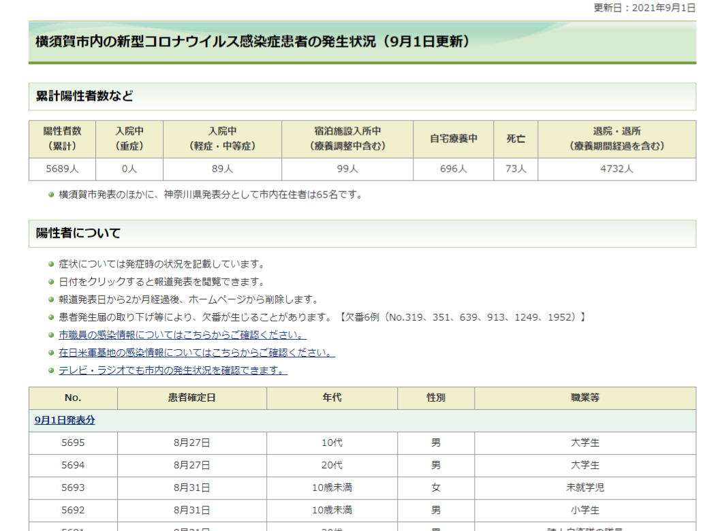The image size is (720, 531).
Task: Click the 職業等 column header
Action: (584, 398)
